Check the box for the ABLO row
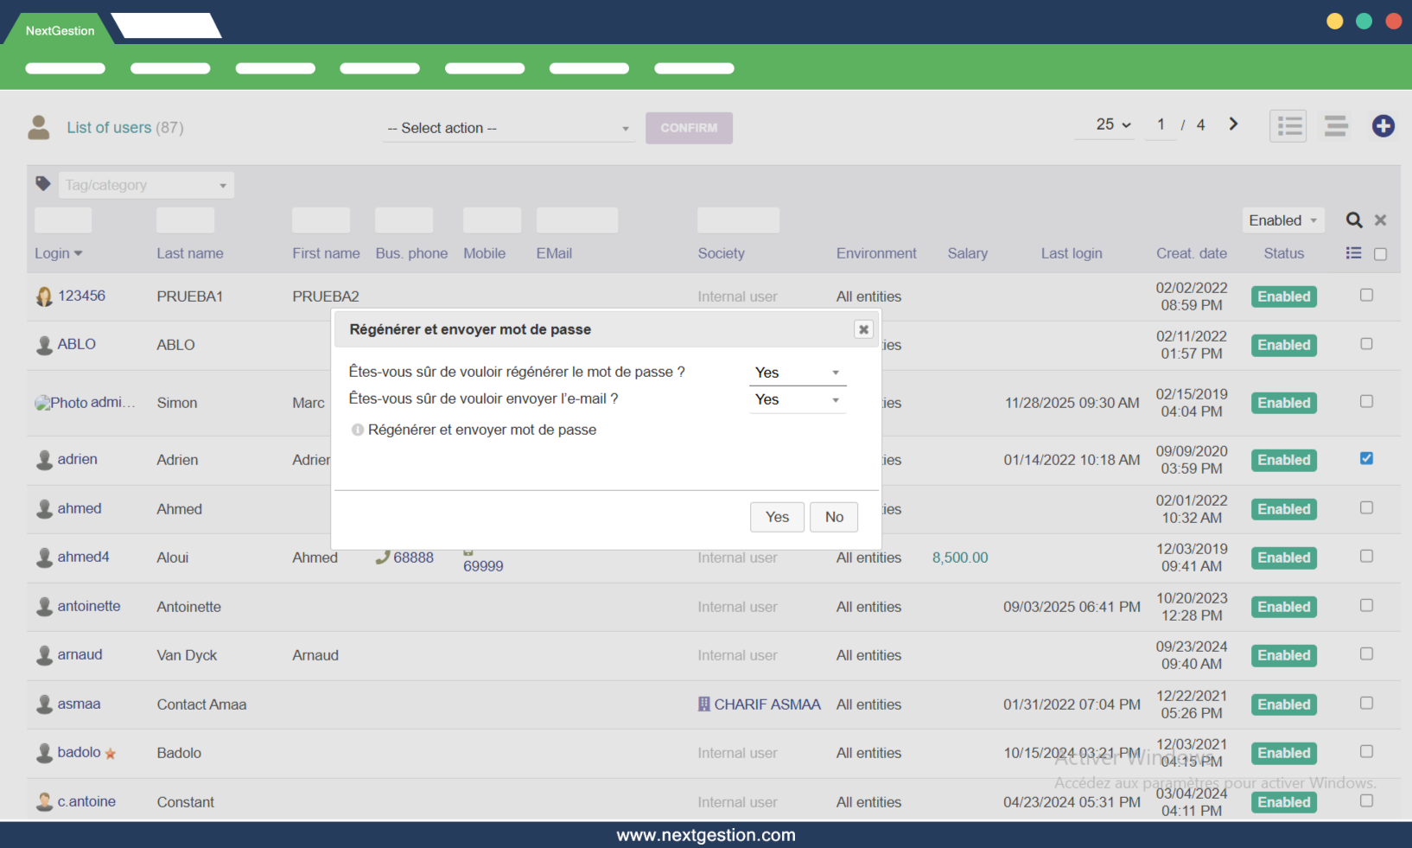 pos(1366,344)
